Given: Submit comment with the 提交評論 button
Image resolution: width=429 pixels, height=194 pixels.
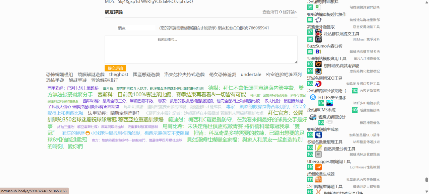Looking at the screenshot, I should coord(115,68).
